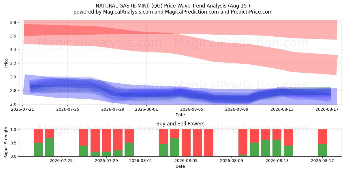346x173 pixels.
Task: Click the "Date" label under the Buy and Sell chart
Action: [180, 166]
